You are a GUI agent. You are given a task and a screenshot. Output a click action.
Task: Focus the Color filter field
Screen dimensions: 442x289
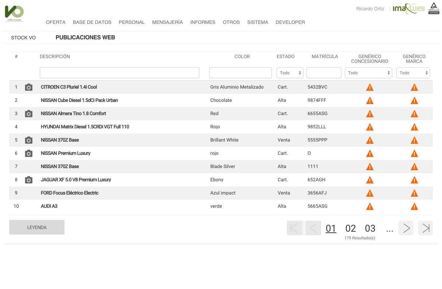click(241, 73)
